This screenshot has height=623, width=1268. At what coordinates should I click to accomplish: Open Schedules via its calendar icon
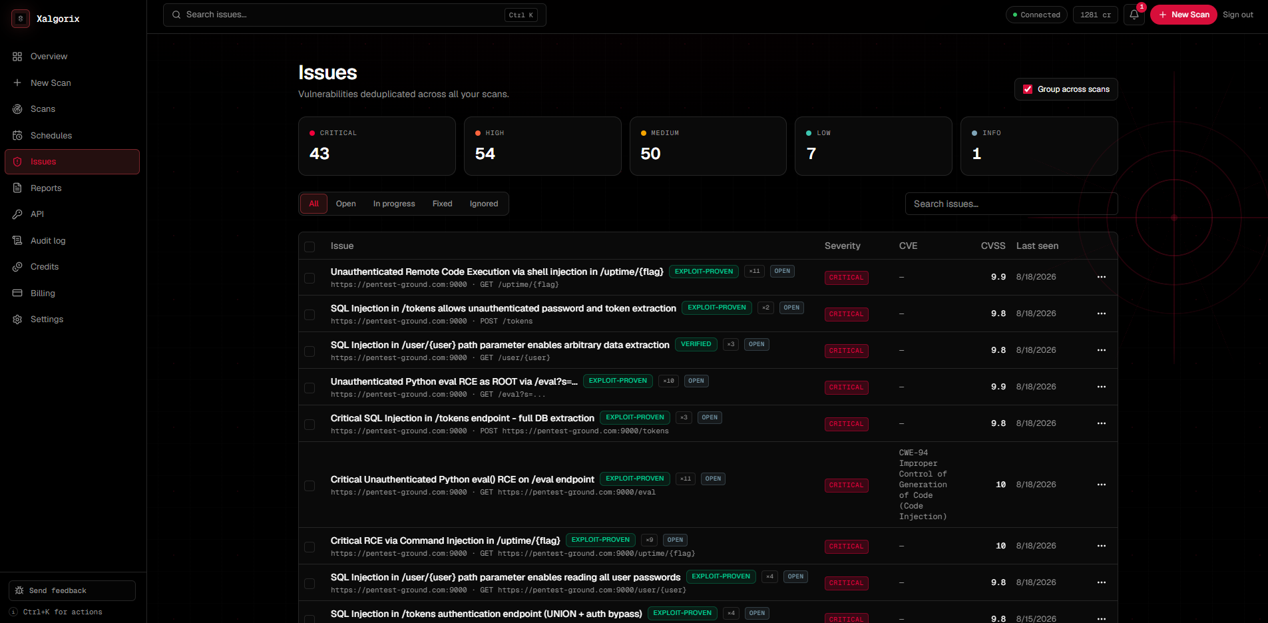coord(17,135)
